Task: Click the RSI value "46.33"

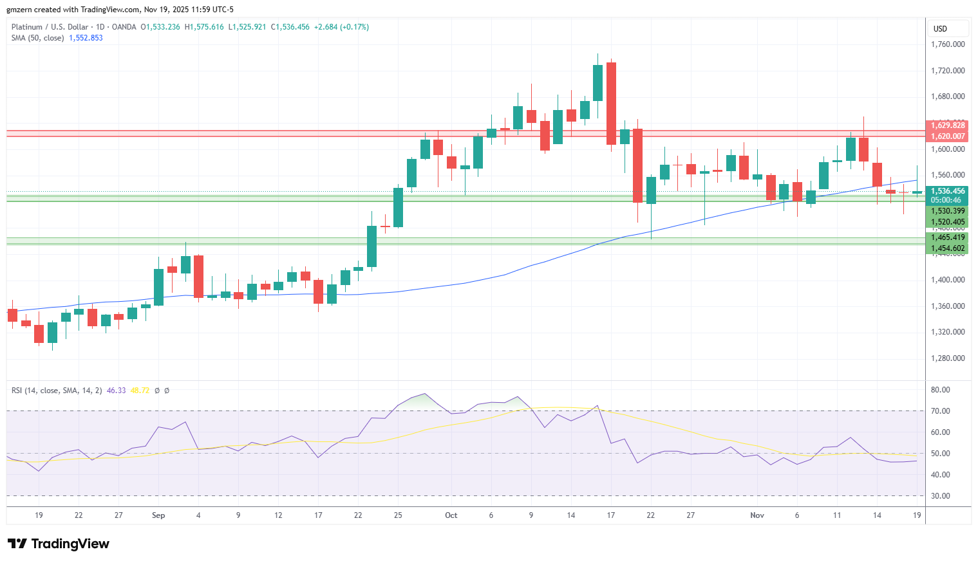Action: pyautogui.click(x=117, y=391)
